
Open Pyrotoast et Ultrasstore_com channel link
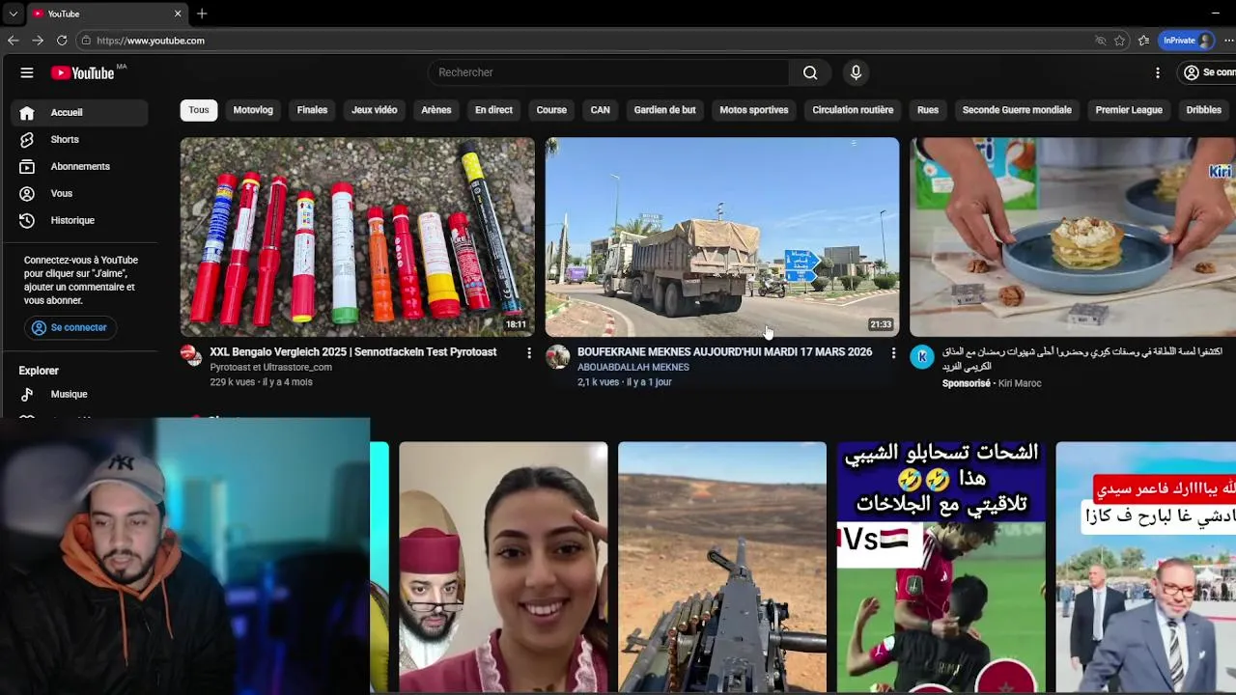[x=271, y=368]
